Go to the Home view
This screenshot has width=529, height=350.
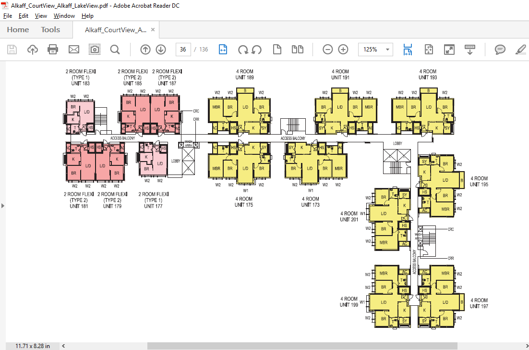[x=18, y=30]
